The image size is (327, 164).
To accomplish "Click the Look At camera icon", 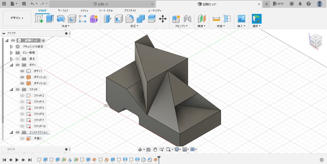I will [x=148, y=149].
